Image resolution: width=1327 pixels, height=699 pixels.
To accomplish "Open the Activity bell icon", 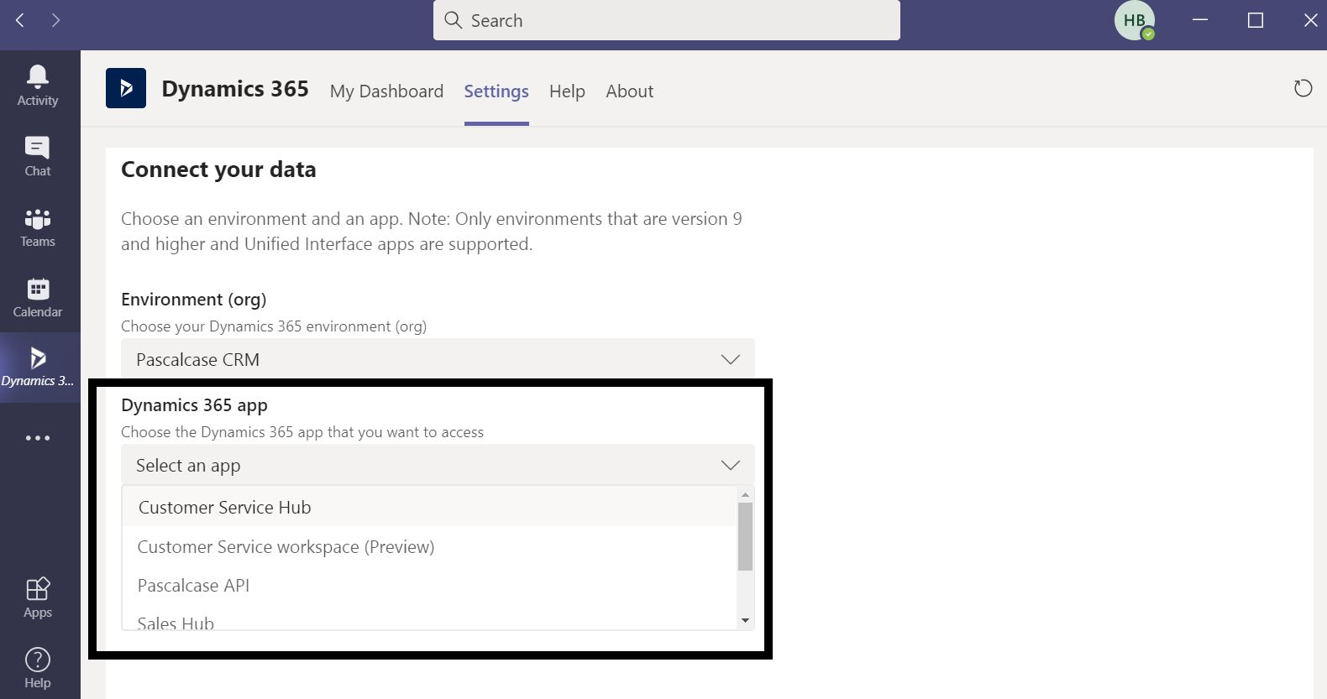I will pos(38,86).
